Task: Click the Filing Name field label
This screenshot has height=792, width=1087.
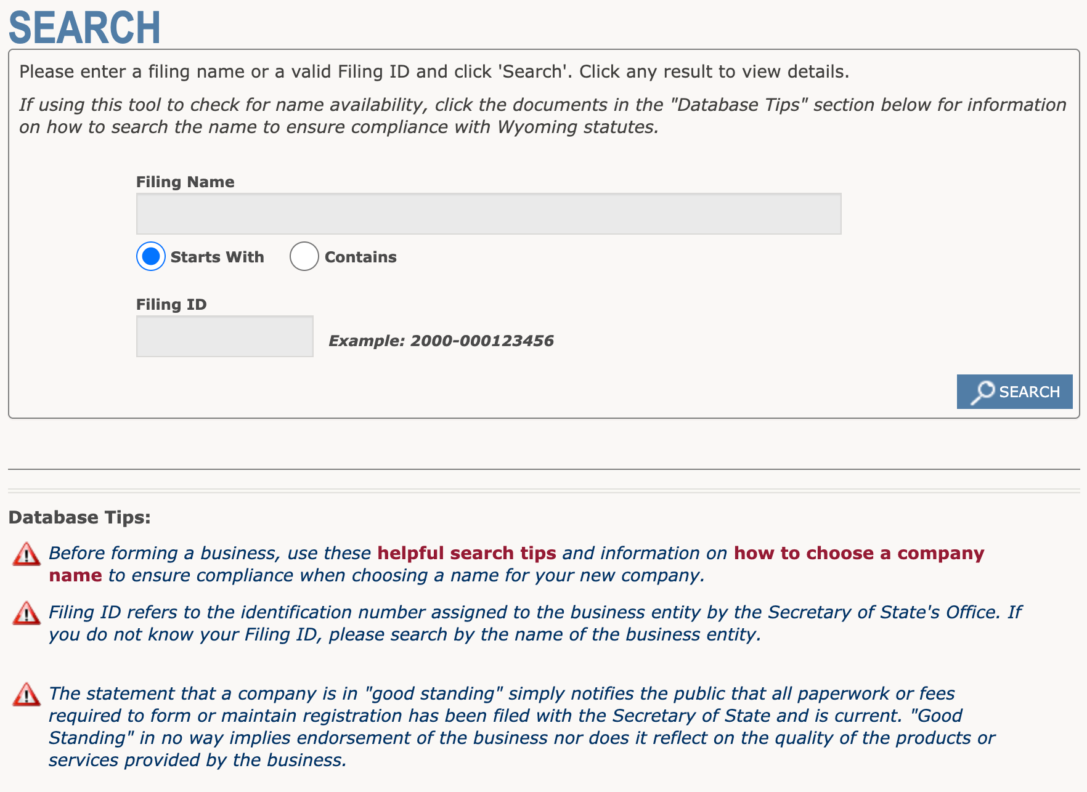Action: pos(185,182)
